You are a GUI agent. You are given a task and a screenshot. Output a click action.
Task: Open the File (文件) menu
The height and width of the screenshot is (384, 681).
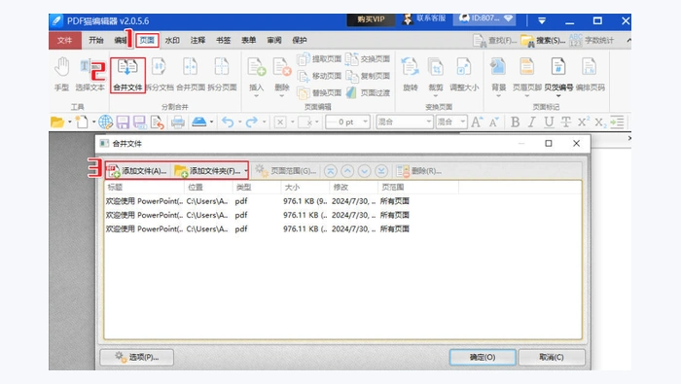click(x=65, y=41)
